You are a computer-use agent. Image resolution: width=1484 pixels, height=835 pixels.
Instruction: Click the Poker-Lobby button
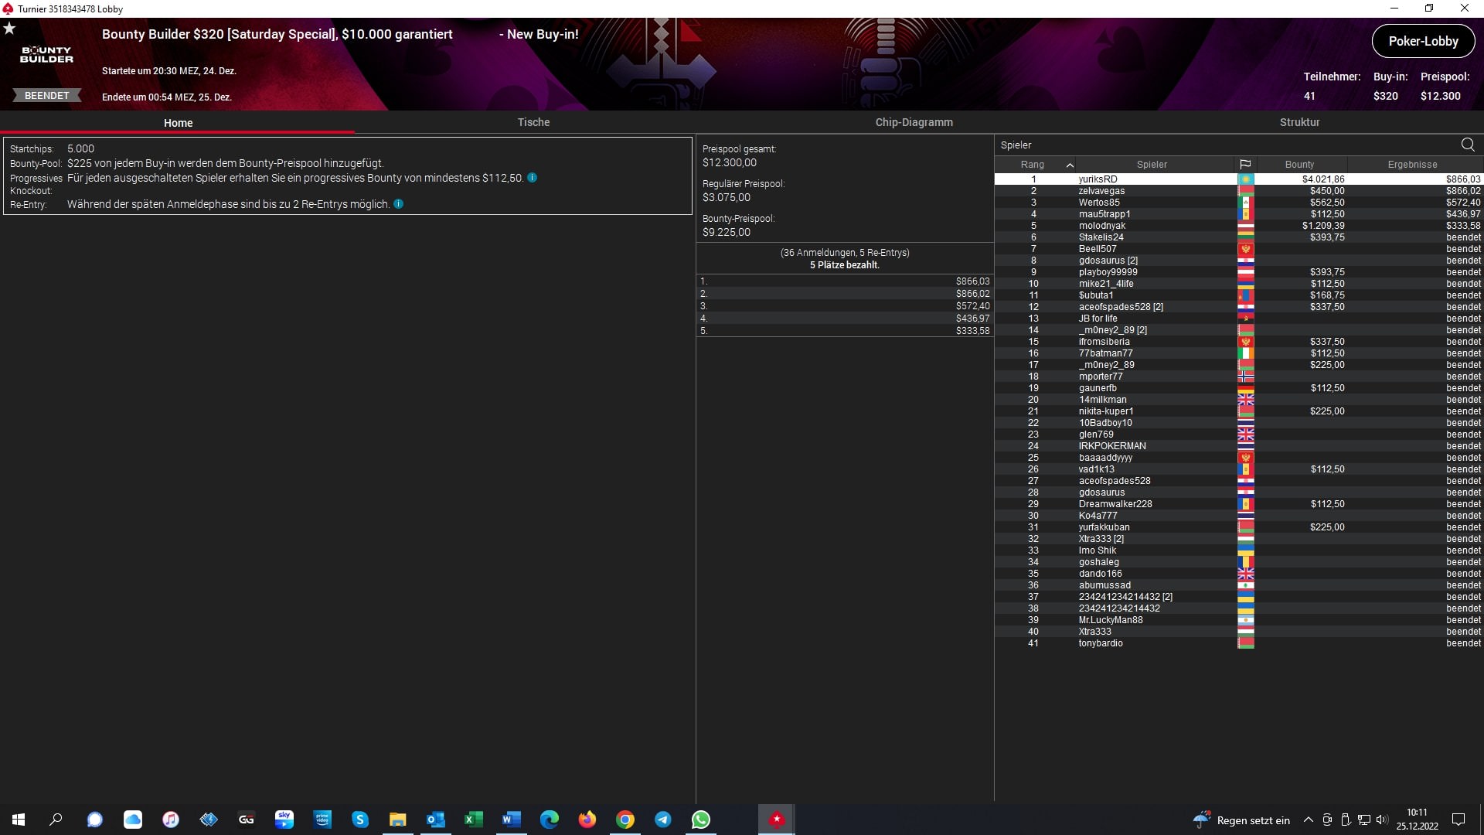(1422, 42)
